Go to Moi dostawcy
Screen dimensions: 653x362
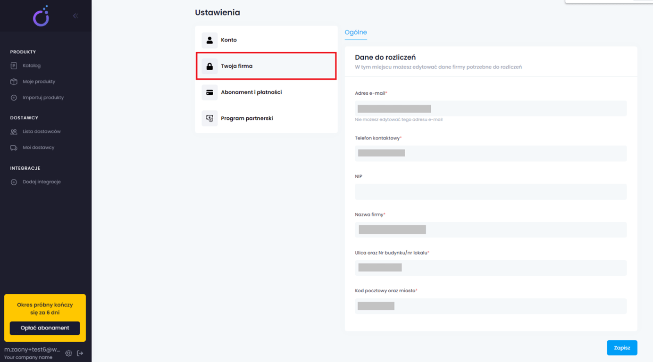click(39, 148)
